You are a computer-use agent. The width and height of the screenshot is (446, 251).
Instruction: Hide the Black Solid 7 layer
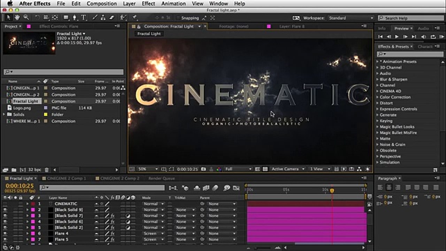pyautogui.click(x=5, y=216)
